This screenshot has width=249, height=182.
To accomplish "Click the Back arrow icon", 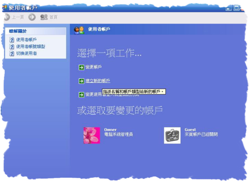I will click(7, 17).
